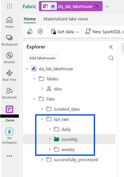Select the dbo schema node
Image resolution: width=124 pixels, height=177 pixels.
58,89
